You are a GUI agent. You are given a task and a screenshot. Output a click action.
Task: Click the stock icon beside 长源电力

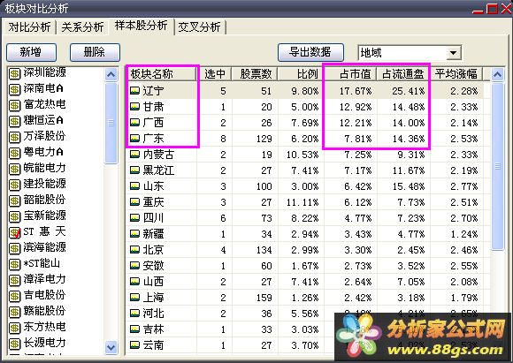click(x=14, y=344)
